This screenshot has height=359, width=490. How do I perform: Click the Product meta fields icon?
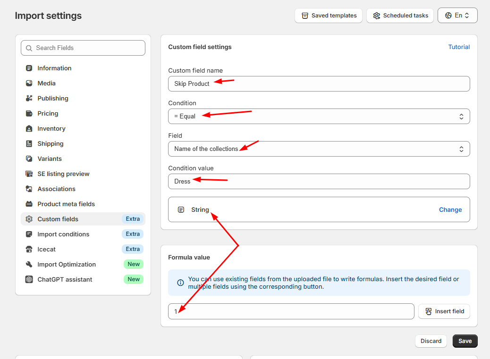(x=29, y=204)
